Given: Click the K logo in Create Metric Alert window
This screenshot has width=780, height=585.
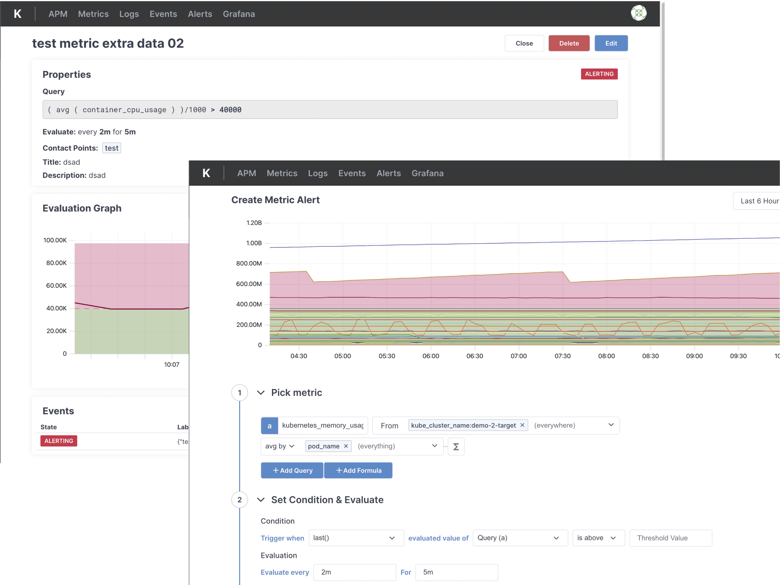Looking at the screenshot, I should coord(206,173).
